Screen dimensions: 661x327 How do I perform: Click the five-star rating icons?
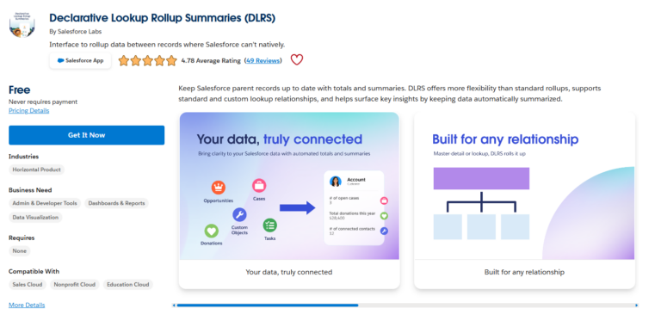click(x=147, y=61)
